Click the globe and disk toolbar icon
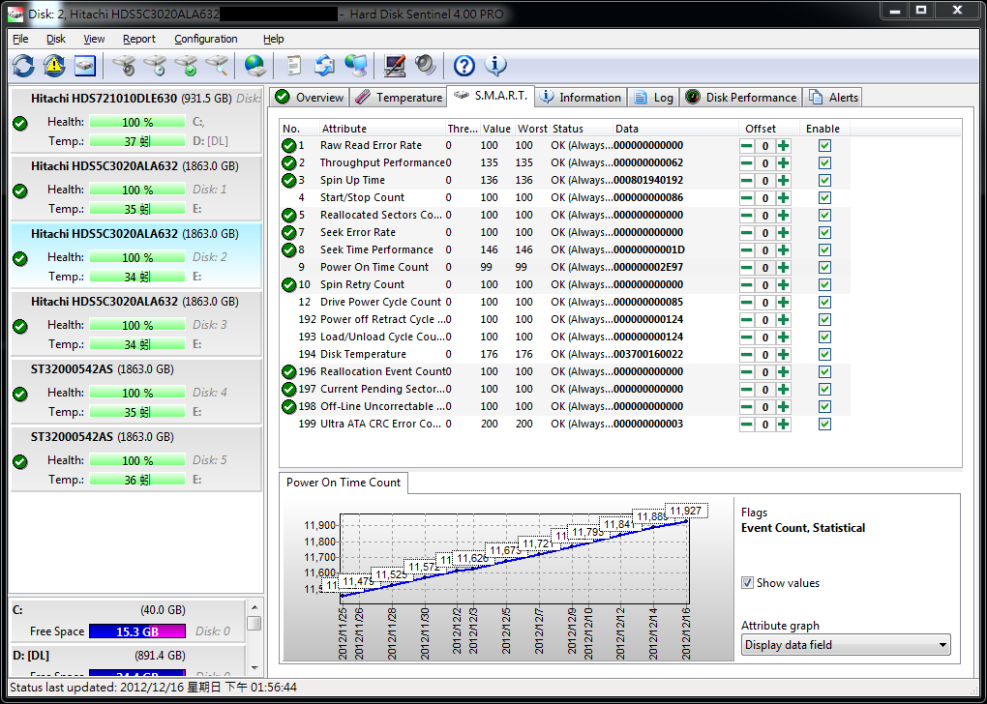Screen dimensions: 987x704 (x=254, y=66)
